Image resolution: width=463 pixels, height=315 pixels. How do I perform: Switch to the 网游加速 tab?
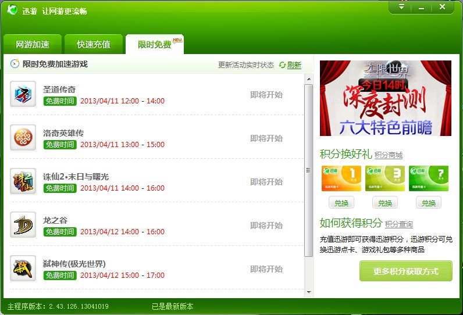click(x=33, y=44)
